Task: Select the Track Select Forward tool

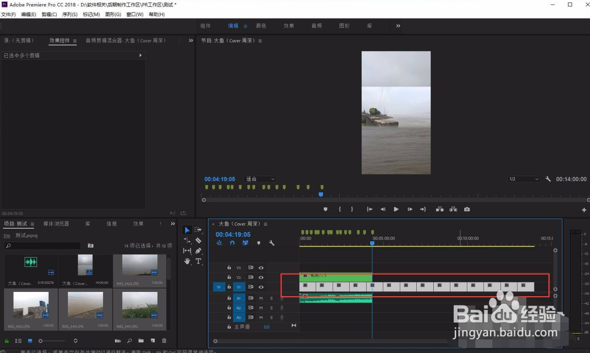Action: click(x=198, y=230)
